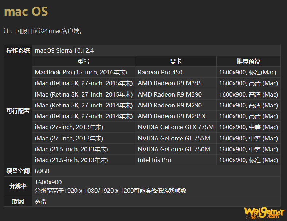287x221 pixels.
Task: Select the iMac model cell in R9 M390 row
Action: 84,94
